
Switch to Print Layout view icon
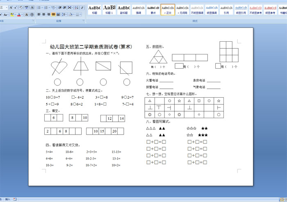tap(282, 200)
